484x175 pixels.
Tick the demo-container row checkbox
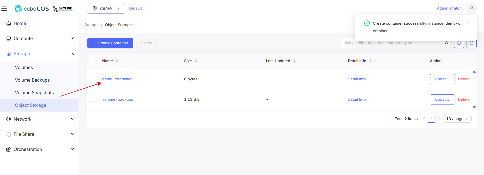tap(92, 79)
